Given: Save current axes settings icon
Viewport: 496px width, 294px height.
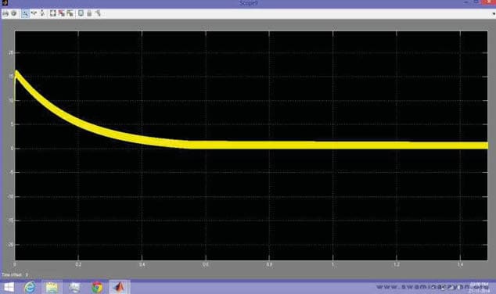Looking at the screenshot, I should (x=61, y=13).
